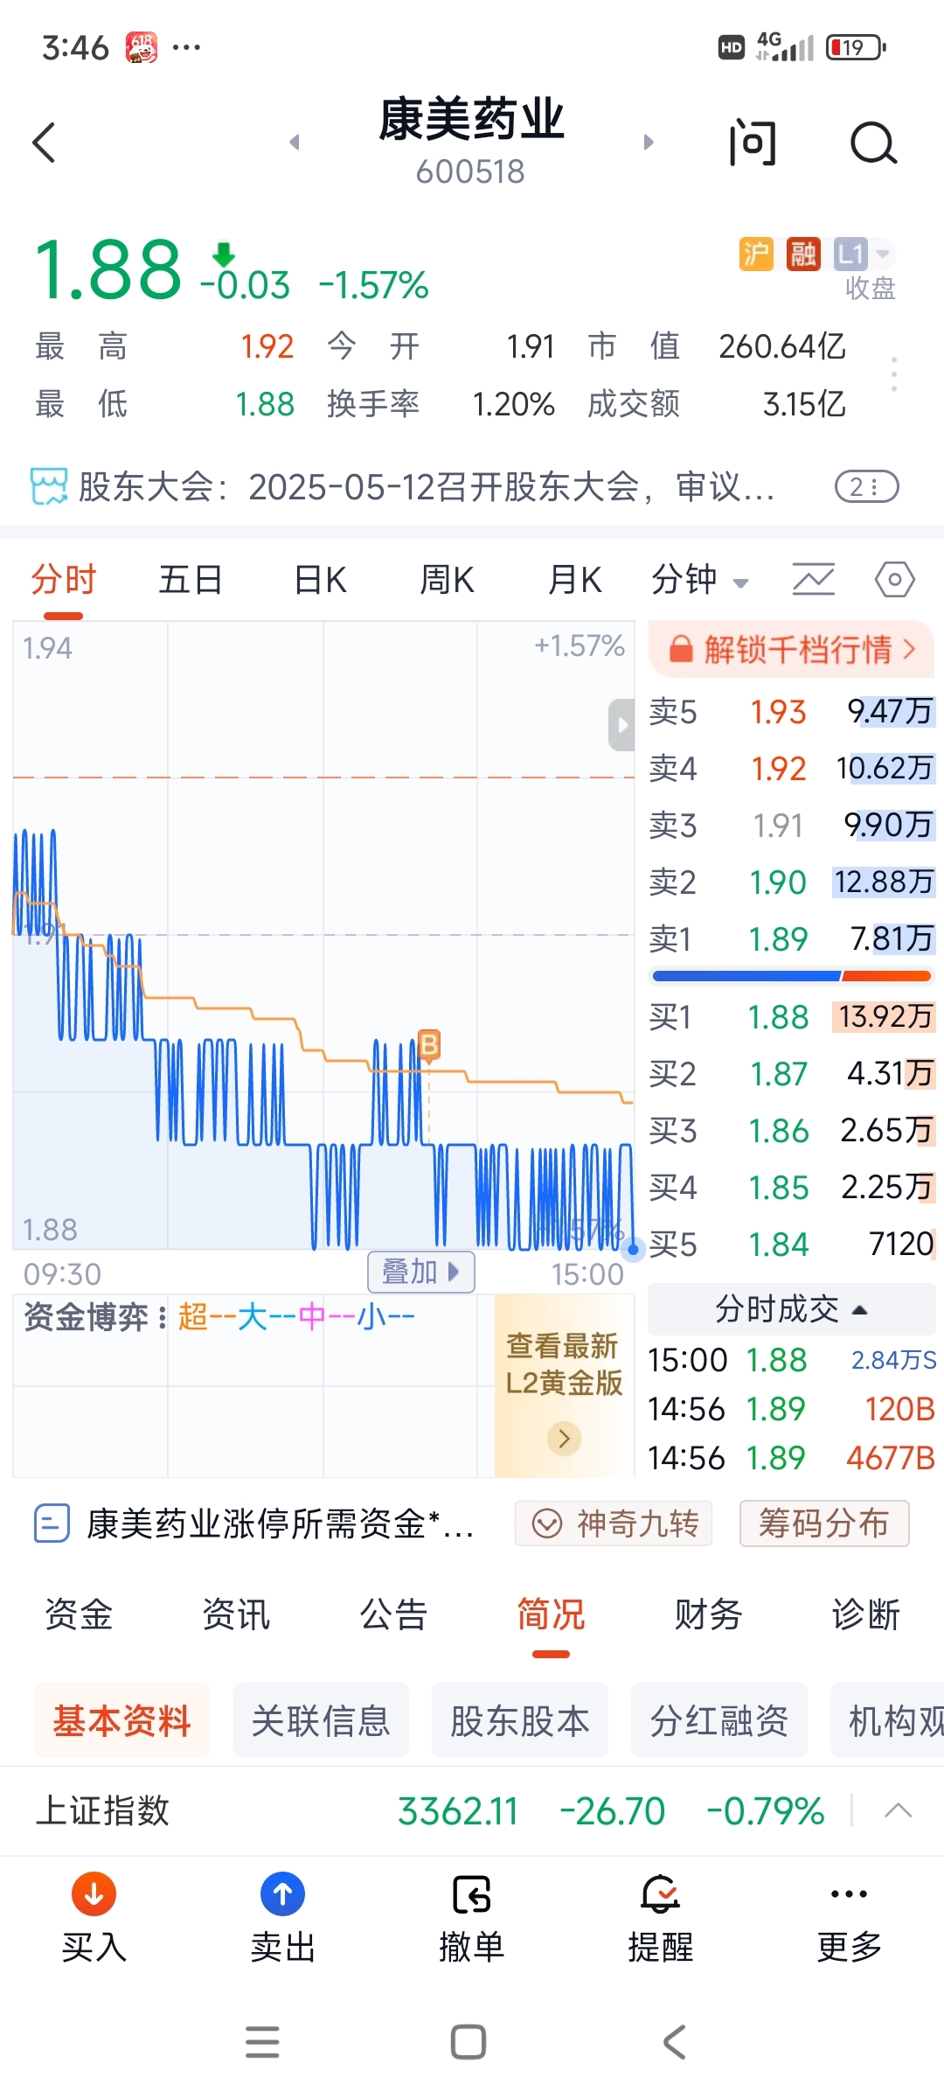Screen dimensions: 944x2099
Task: Collapse the 分时成交 trades header
Action: pos(792,1309)
